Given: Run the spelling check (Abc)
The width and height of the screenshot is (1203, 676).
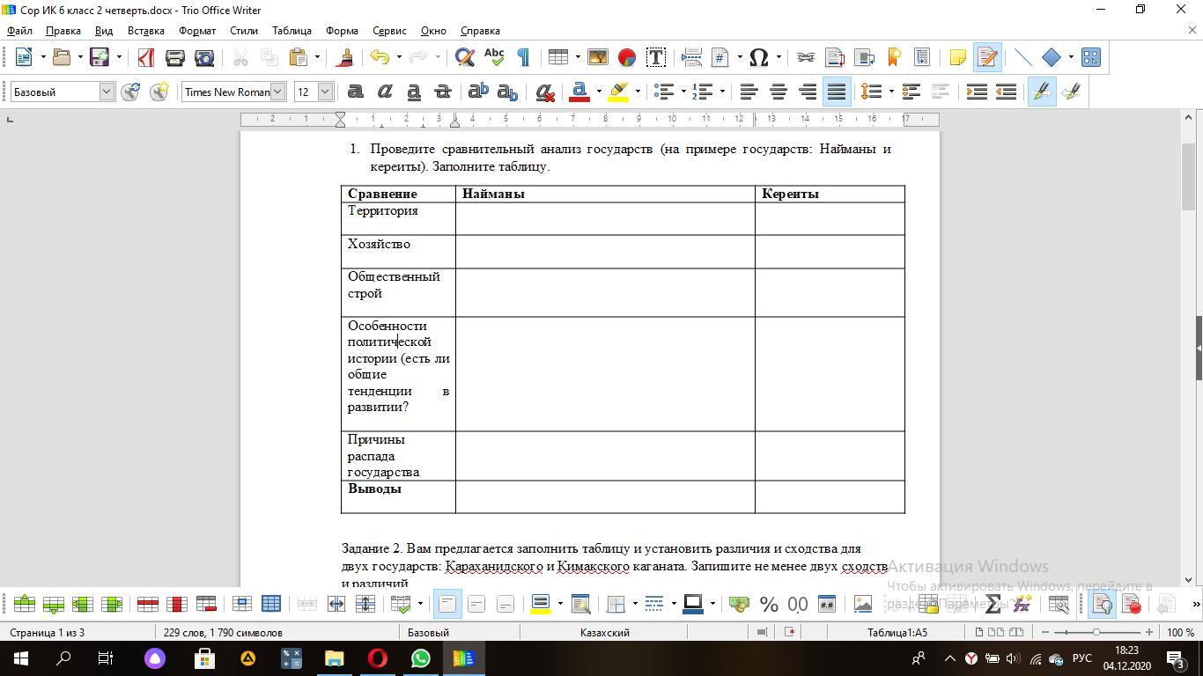Looking at the screenshot, I should pyautogui.click(x=494, y=57).
